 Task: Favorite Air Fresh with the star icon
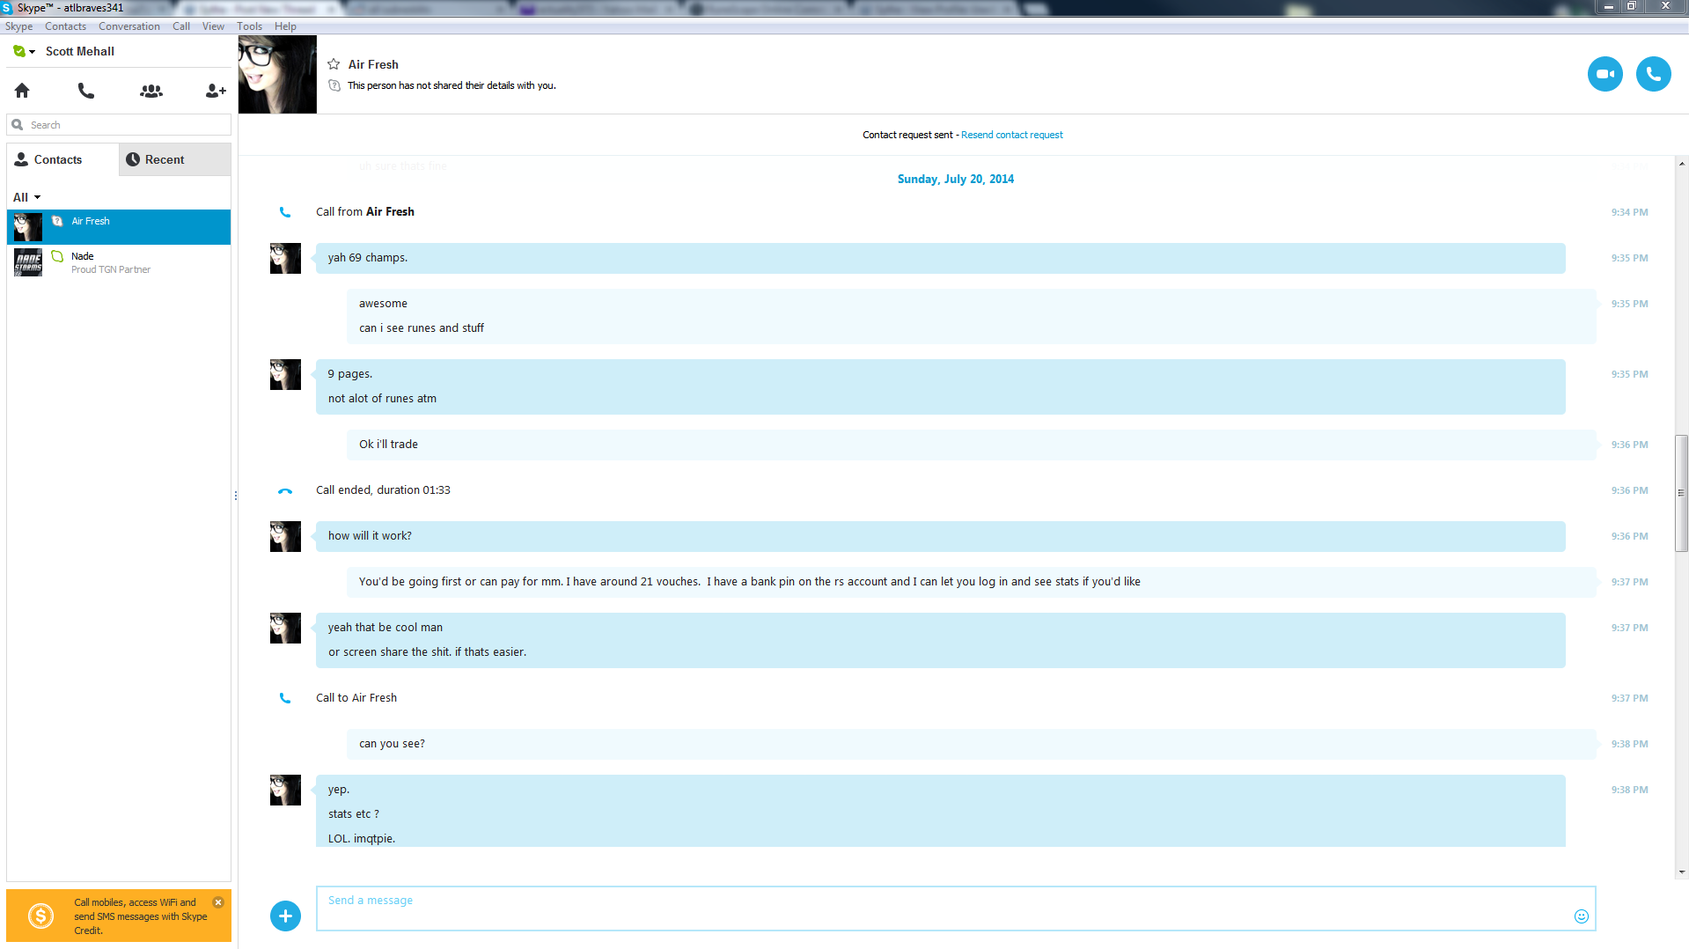tap(334, 64)
